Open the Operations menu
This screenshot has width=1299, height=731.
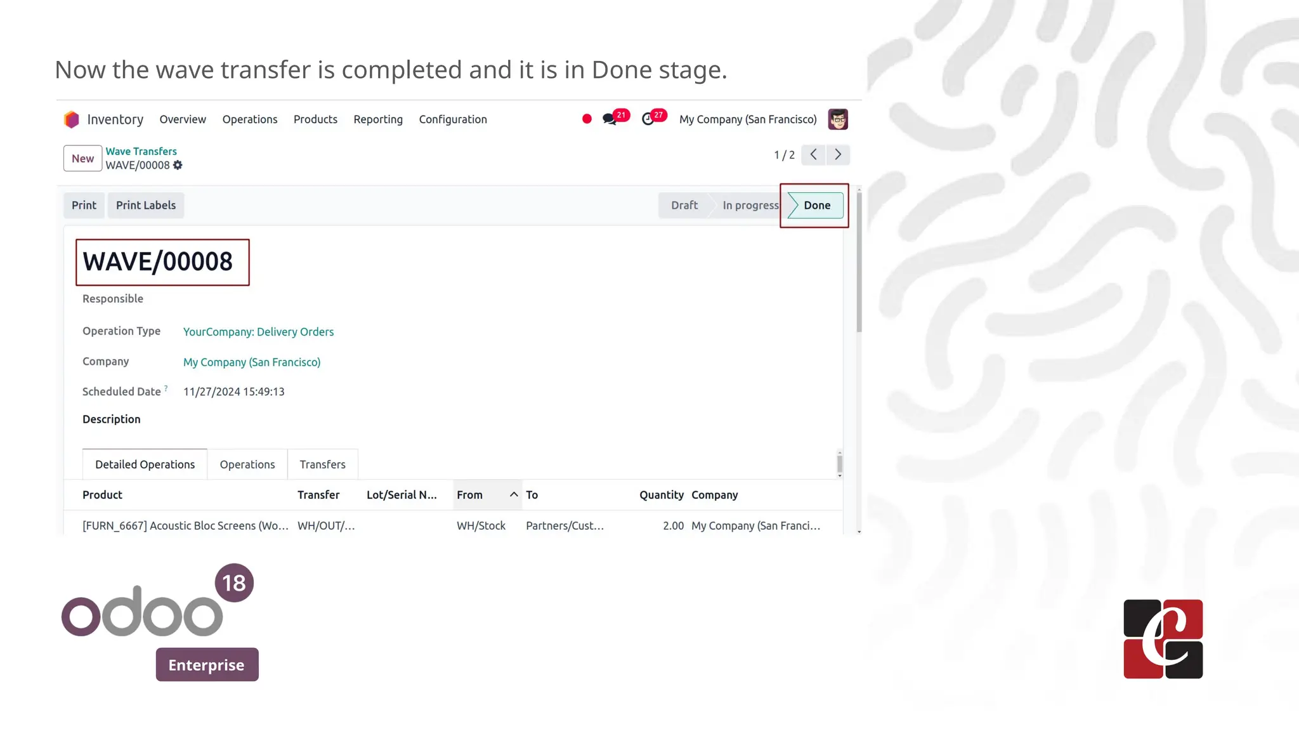click(249, 119)
